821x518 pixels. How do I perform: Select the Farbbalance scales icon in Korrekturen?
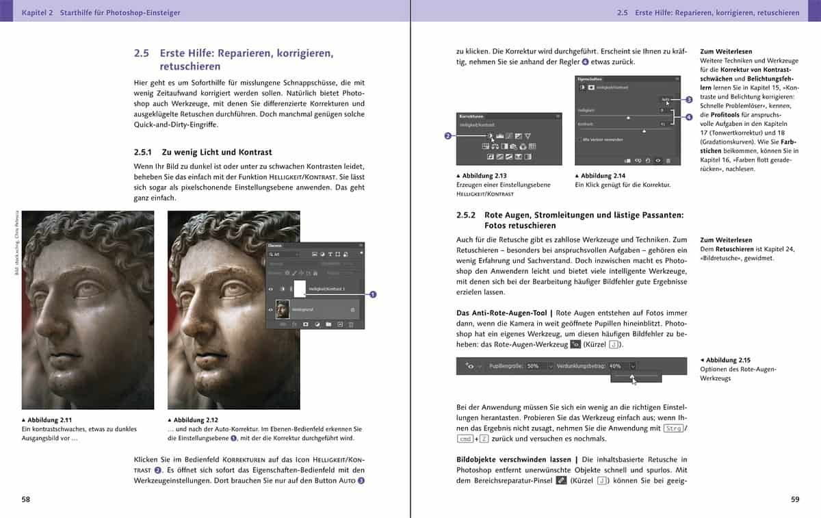point(495,146)
